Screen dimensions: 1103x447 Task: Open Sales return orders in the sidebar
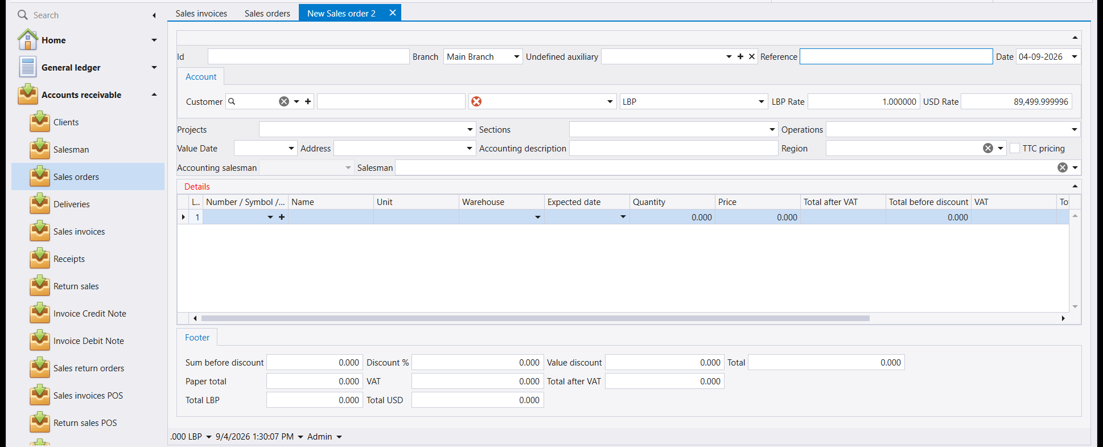(x=89, y=368)
